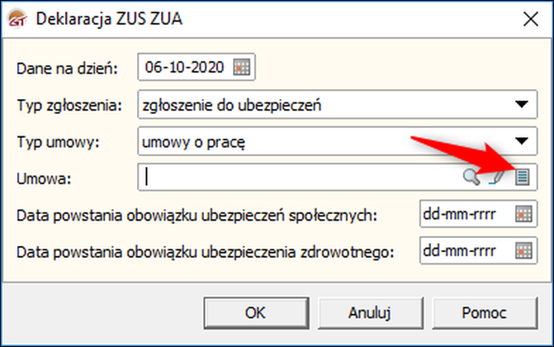The height and width of the screenshot is (347, 554).
Task: Click pencil edit icon in Umowa field
Action: (497, 178)
